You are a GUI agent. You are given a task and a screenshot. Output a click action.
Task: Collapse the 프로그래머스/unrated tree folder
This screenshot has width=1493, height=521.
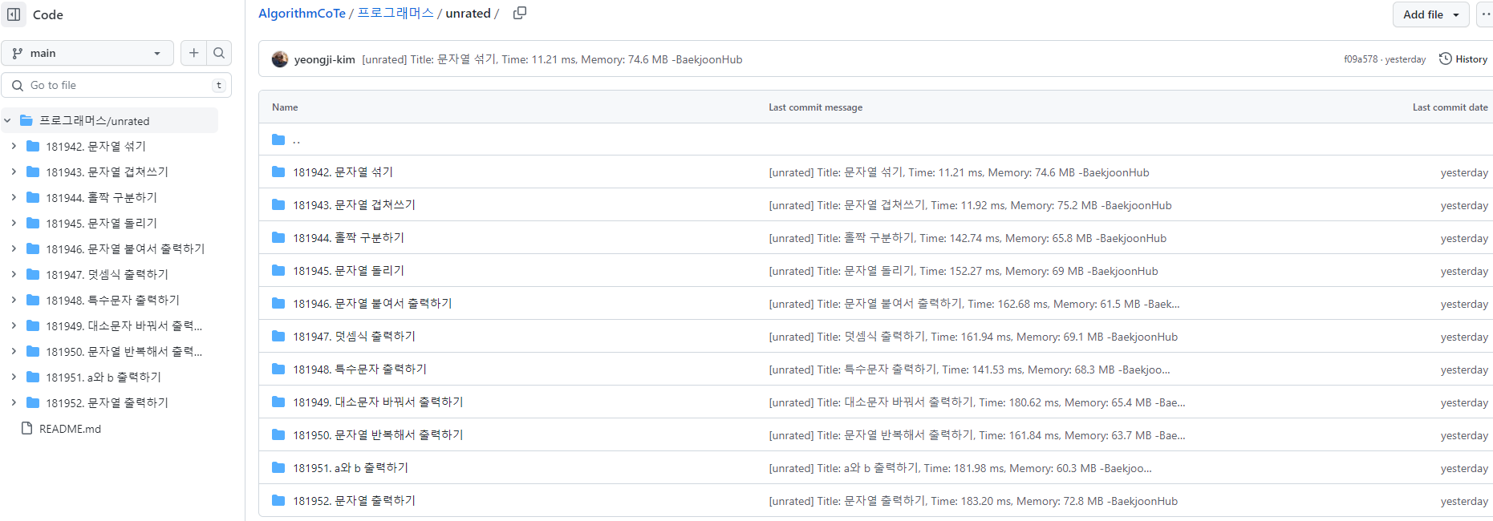(x=8, y=121)
